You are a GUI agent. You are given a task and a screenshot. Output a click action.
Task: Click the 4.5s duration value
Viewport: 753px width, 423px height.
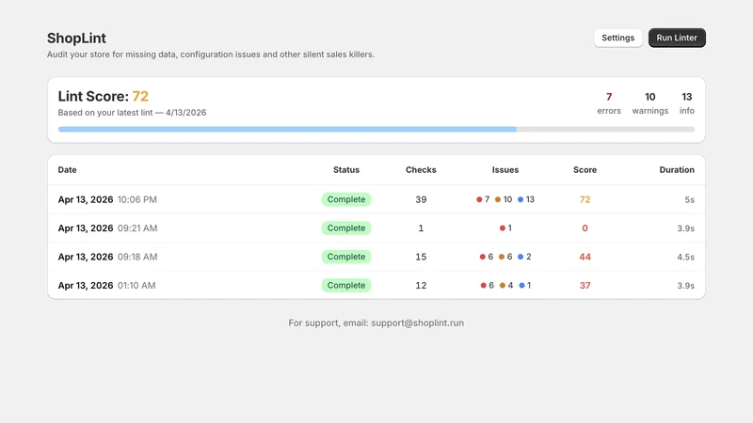[x=686, y=257]
